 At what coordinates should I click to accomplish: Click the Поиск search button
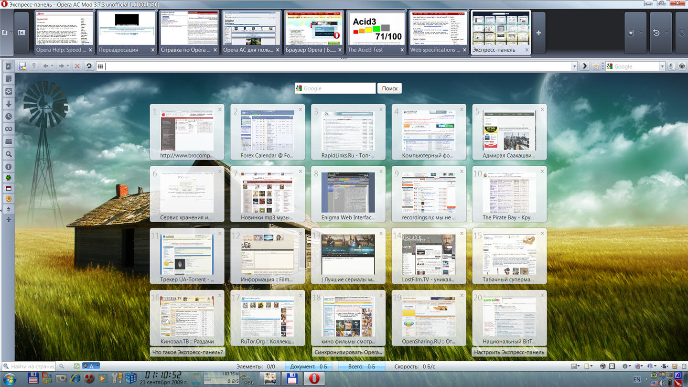point(389,88)
